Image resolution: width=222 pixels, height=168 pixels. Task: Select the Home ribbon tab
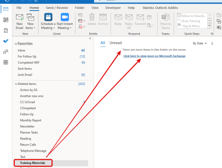coord(34,8)
